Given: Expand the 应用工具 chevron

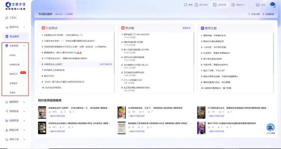Looking at the screenshot, I should coord(24,139).
